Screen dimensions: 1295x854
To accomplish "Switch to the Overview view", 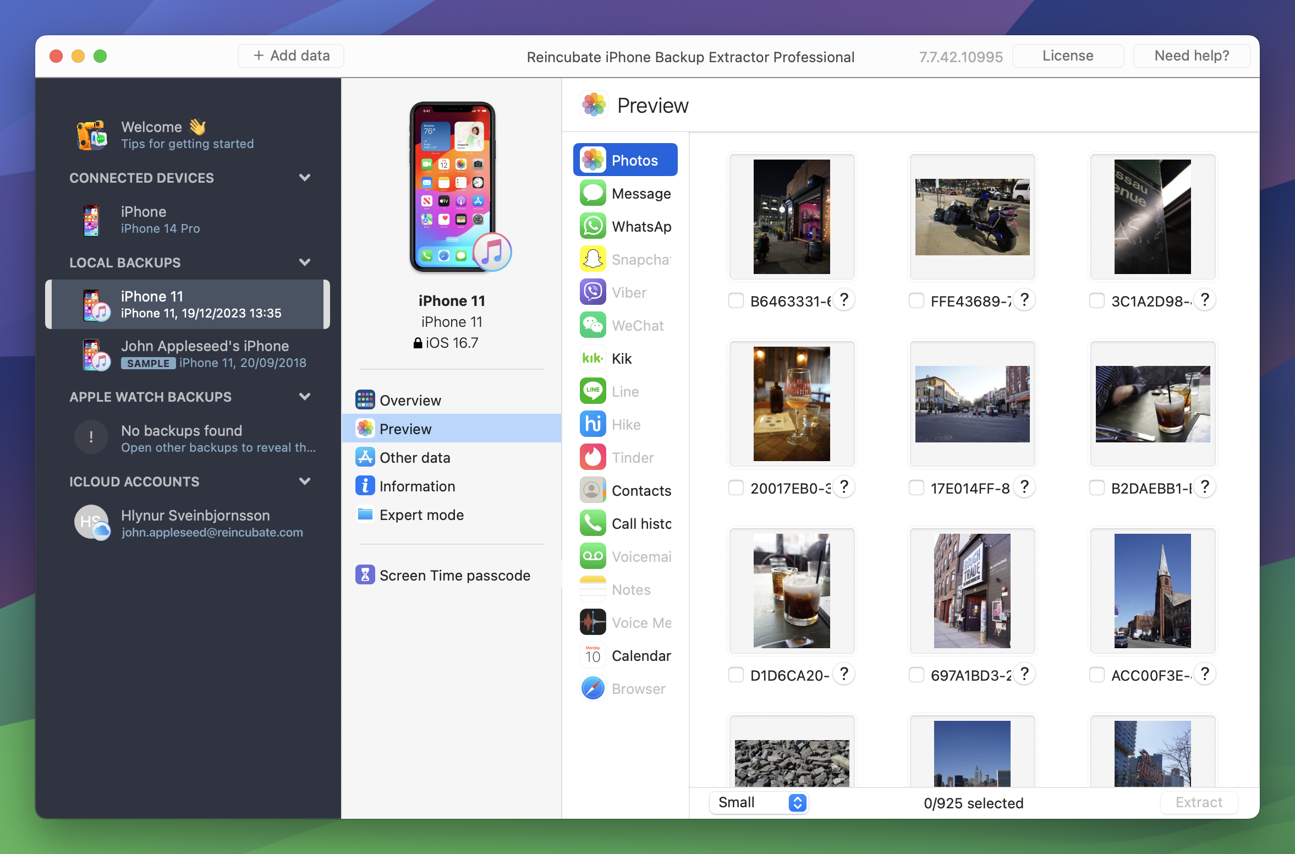I will [x=410, y=400].
